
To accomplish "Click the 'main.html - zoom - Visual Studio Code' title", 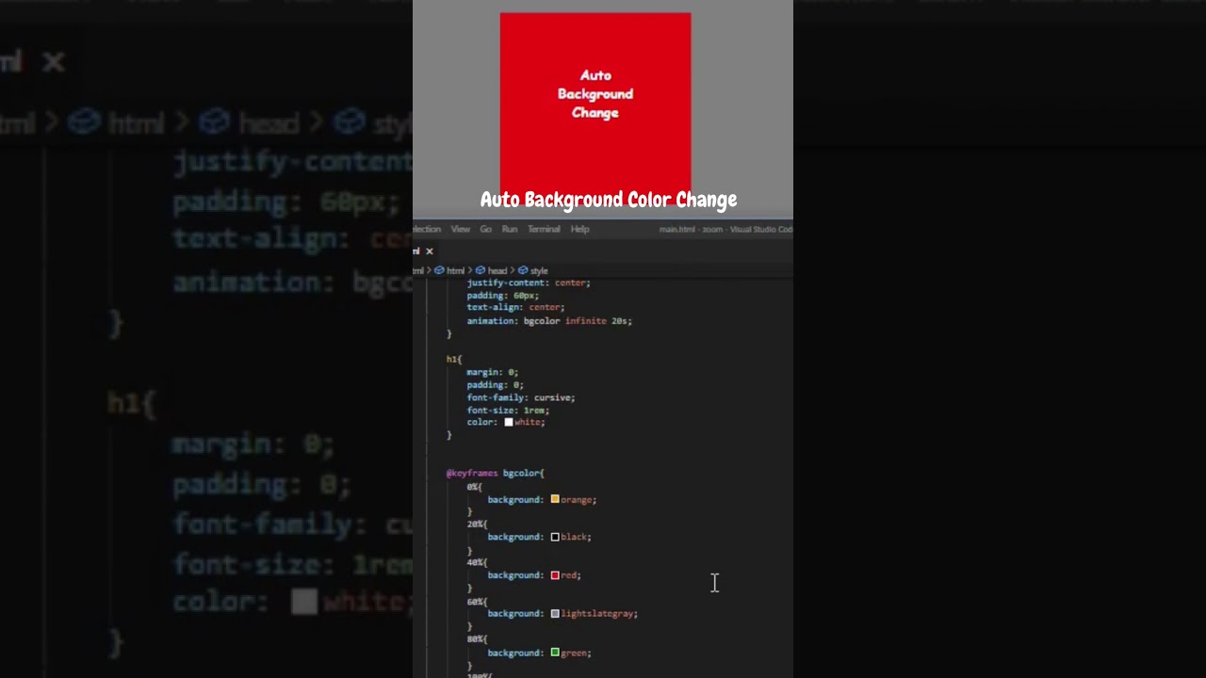I will point(725,230).
